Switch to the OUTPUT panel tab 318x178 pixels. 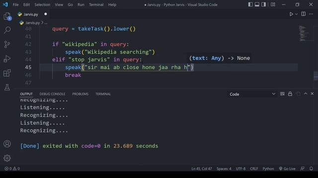point(26,94)
